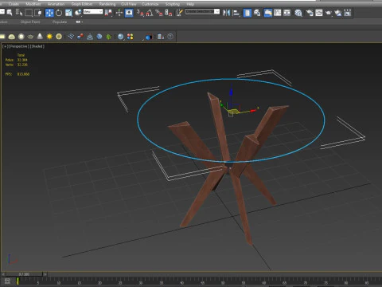The image size is (382, 287).
Task: Click the teapot primitive icon in lower toolbar
Action: click(x=30, y=37)
